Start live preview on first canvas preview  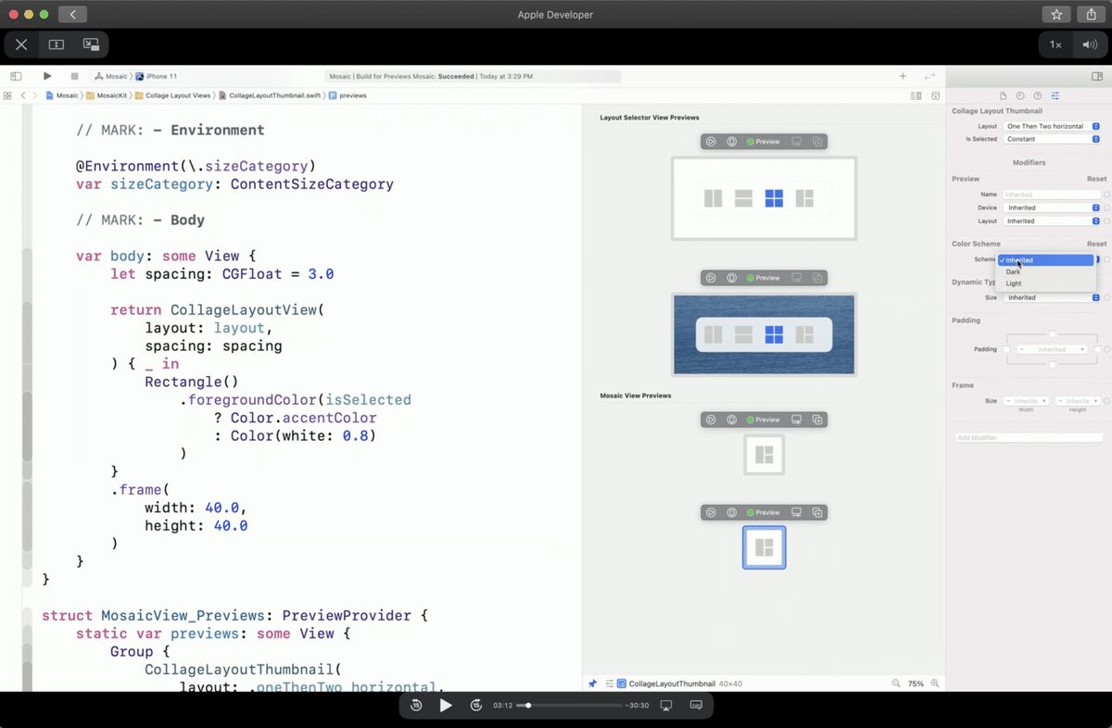711,142
